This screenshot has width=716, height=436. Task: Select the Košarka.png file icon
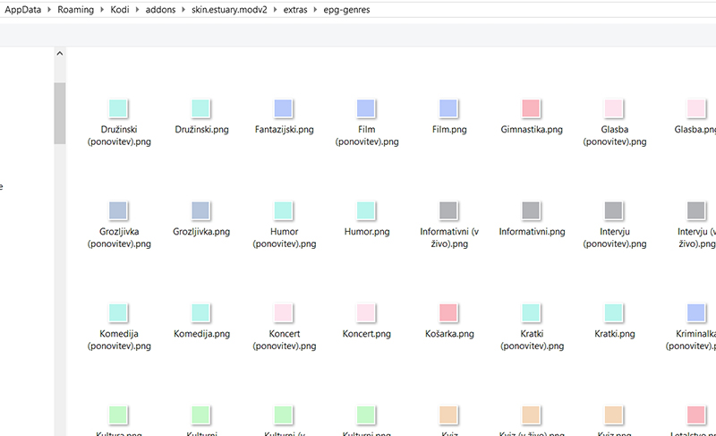(x=448, y=312)
